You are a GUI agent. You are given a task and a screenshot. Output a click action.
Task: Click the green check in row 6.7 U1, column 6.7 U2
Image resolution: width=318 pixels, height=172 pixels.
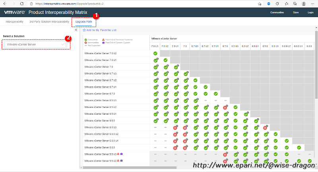[206, 87]
